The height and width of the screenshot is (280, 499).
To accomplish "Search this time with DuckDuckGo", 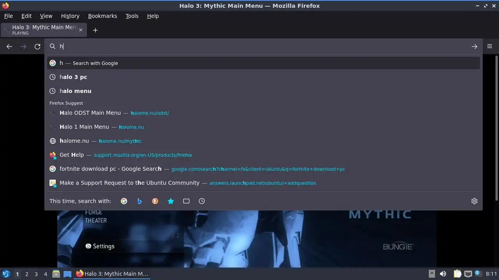I will (x=155, y=201).
